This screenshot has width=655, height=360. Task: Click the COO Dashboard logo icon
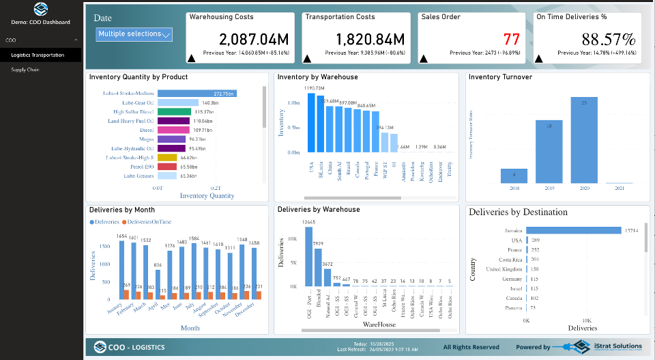pos(40,9)
